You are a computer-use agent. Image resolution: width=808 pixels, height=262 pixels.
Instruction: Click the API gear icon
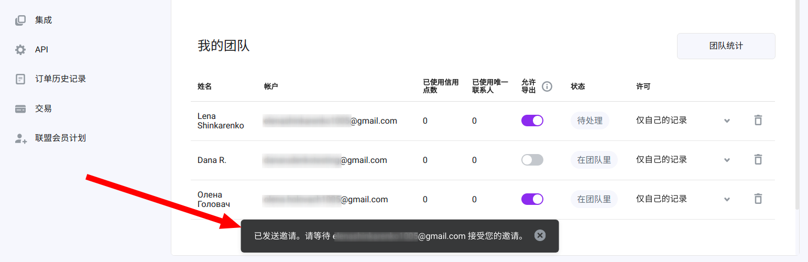pyautogui.click(x=20, y=50)
